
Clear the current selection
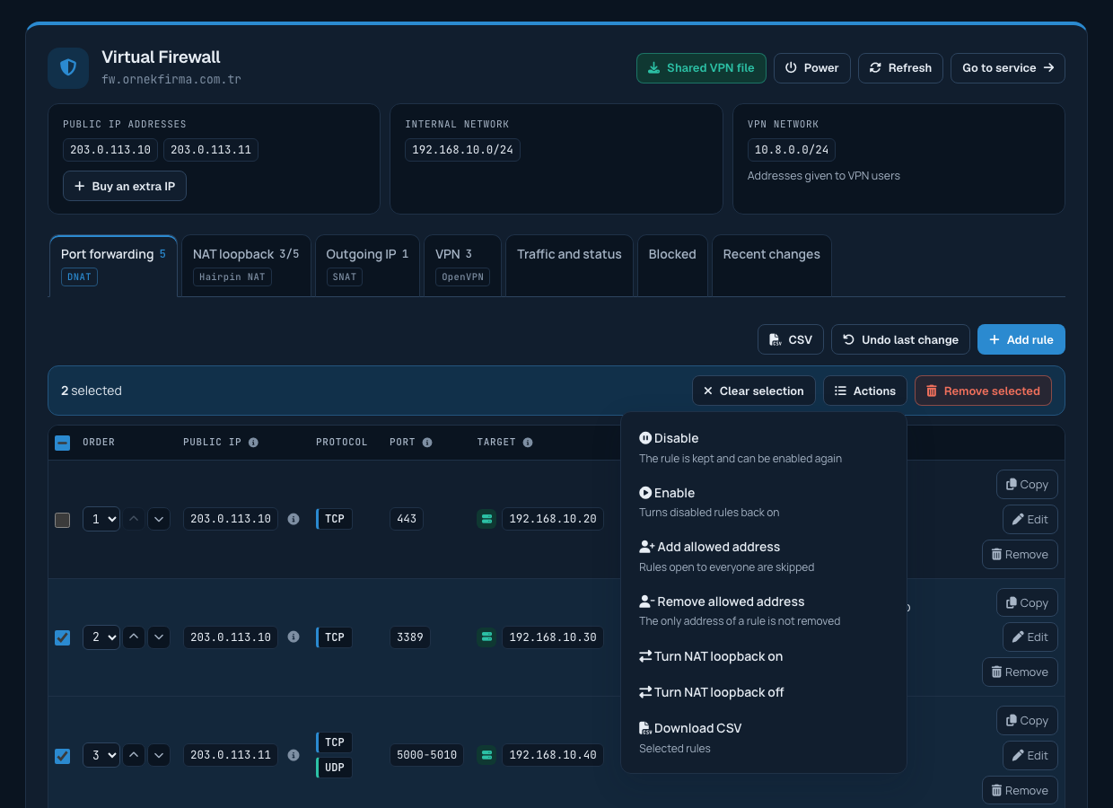[x=754, y=391]
